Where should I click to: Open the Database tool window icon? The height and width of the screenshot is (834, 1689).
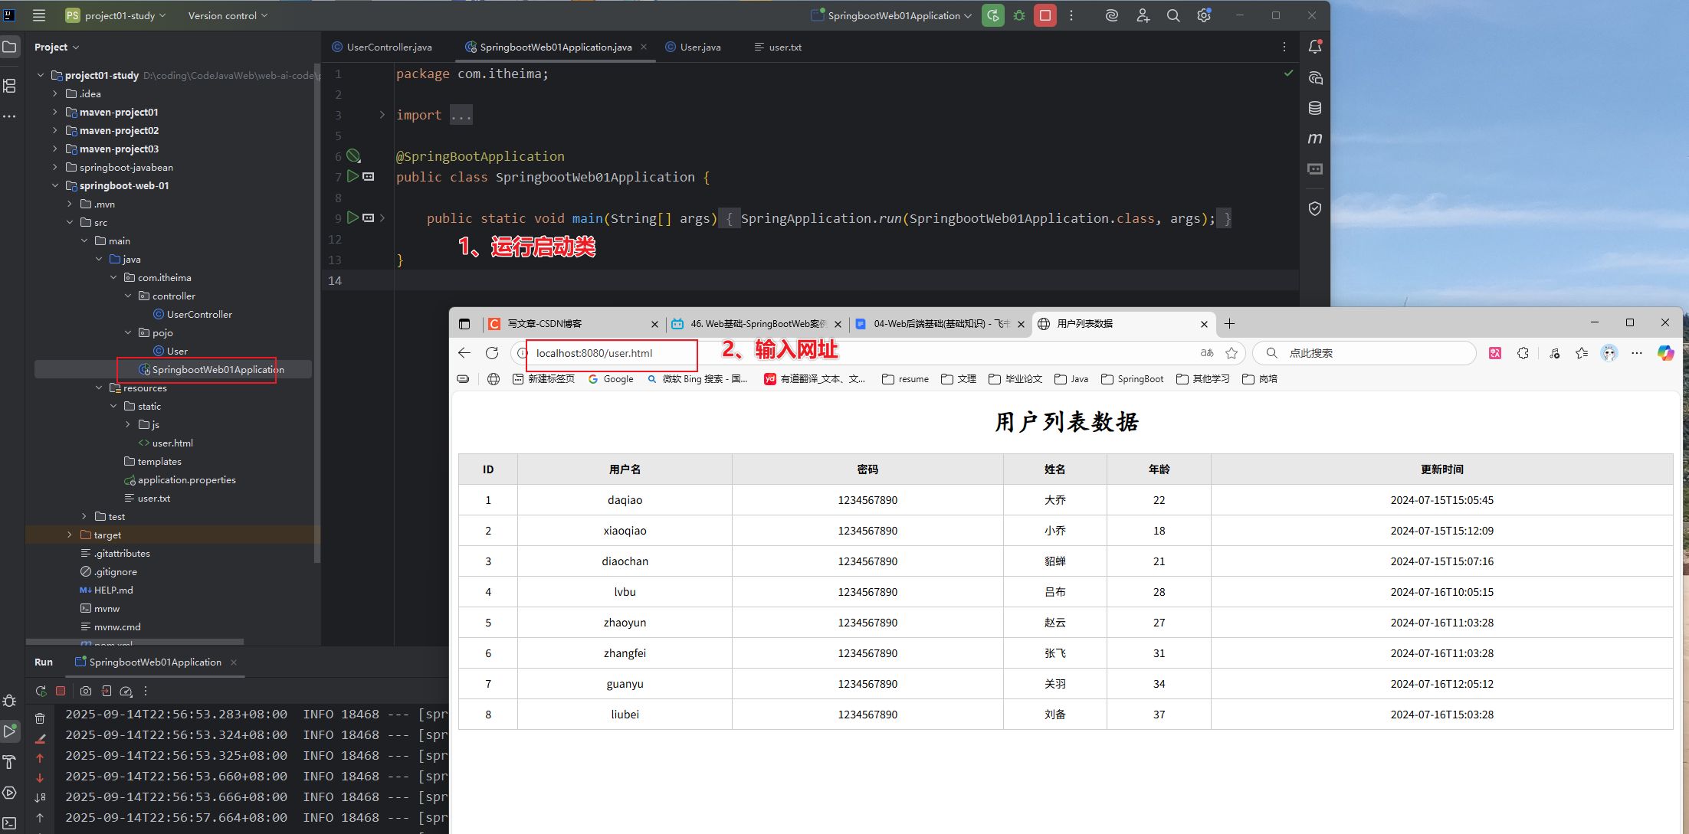[1315, 108]
